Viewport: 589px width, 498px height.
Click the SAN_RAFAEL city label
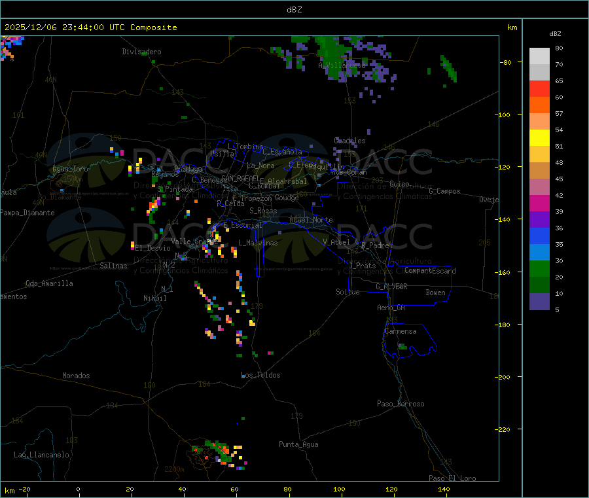tap(240, 178)
